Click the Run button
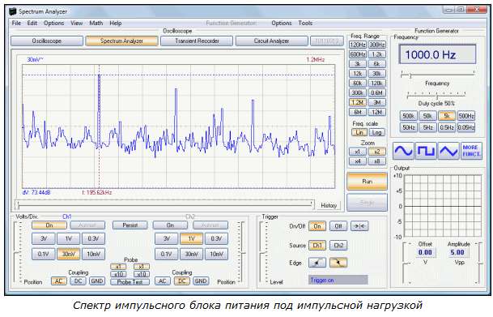The image size is (493, 317). 367,182
